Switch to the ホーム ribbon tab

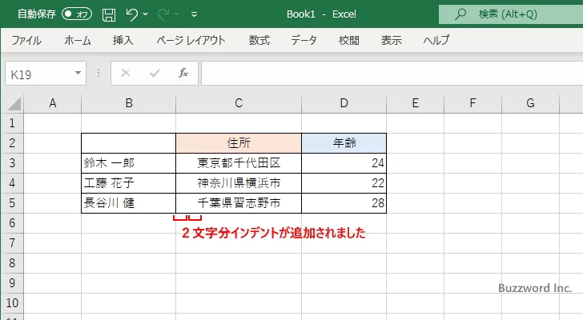click(78, 40)
